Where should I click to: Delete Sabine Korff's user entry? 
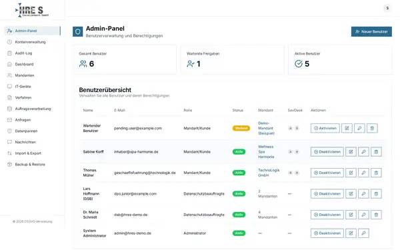point(376,152)
